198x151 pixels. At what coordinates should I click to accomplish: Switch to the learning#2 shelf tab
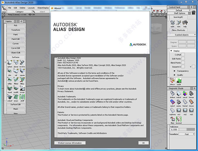[x=178, y=17]
